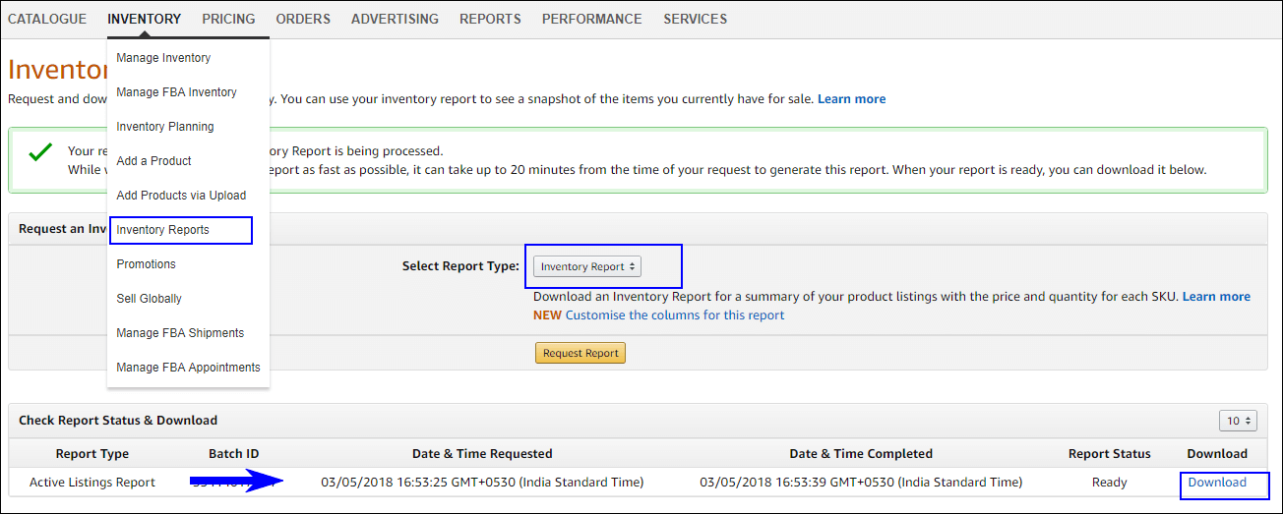Click the Ready status cell

1110,483
